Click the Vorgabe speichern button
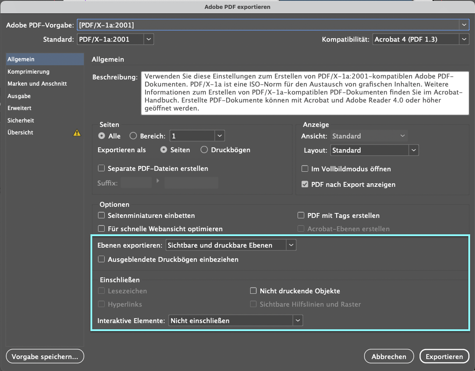Viewport: 475px width, 371px height. pyautogui.click(x=45, y=356)
